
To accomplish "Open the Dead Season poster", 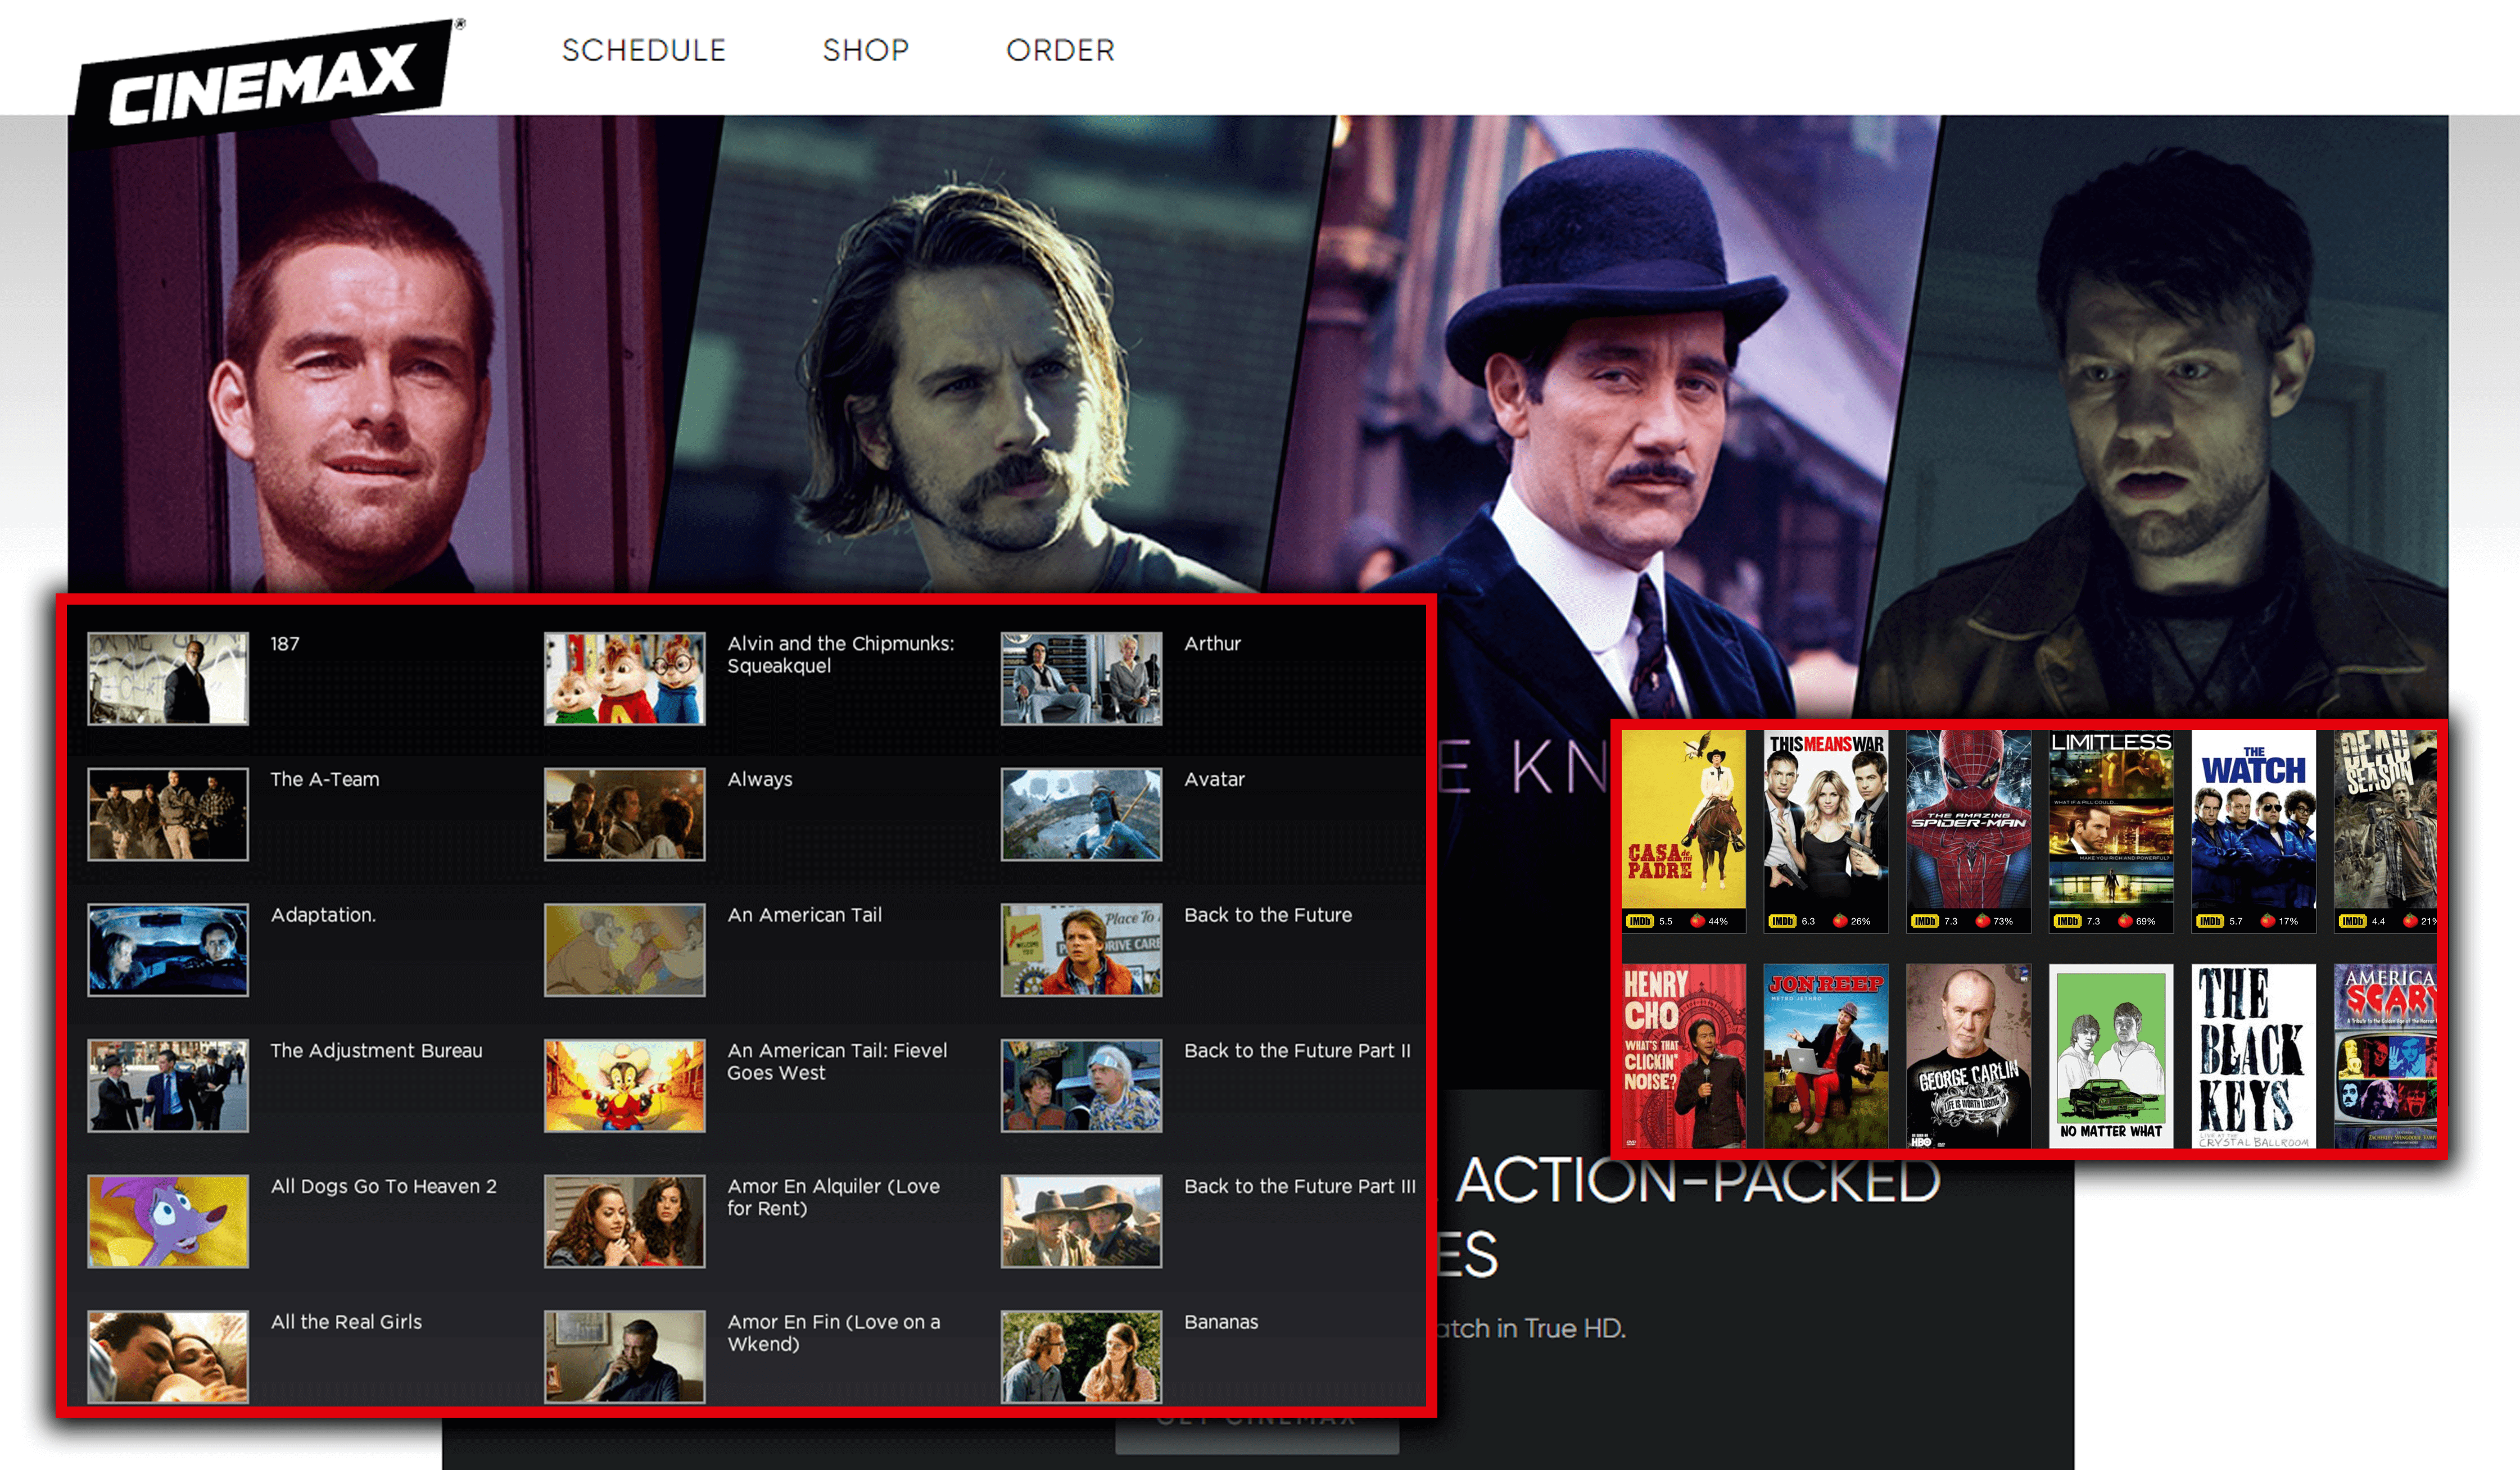I will (2386, 819).
